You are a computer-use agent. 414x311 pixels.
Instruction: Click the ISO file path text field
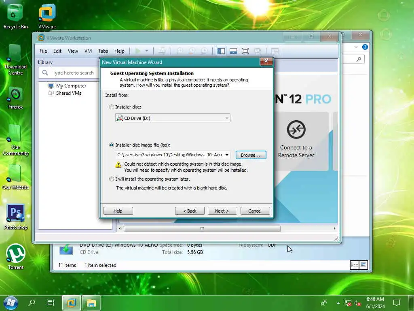tap(170, 155)
